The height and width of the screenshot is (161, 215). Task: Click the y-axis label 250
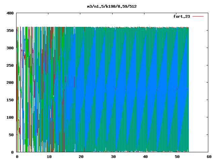tap(10, 65)
